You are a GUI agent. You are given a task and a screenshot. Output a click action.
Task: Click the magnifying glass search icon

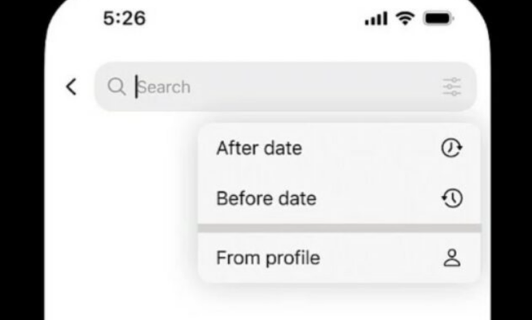pyautogui.click(x=117, y=86)
